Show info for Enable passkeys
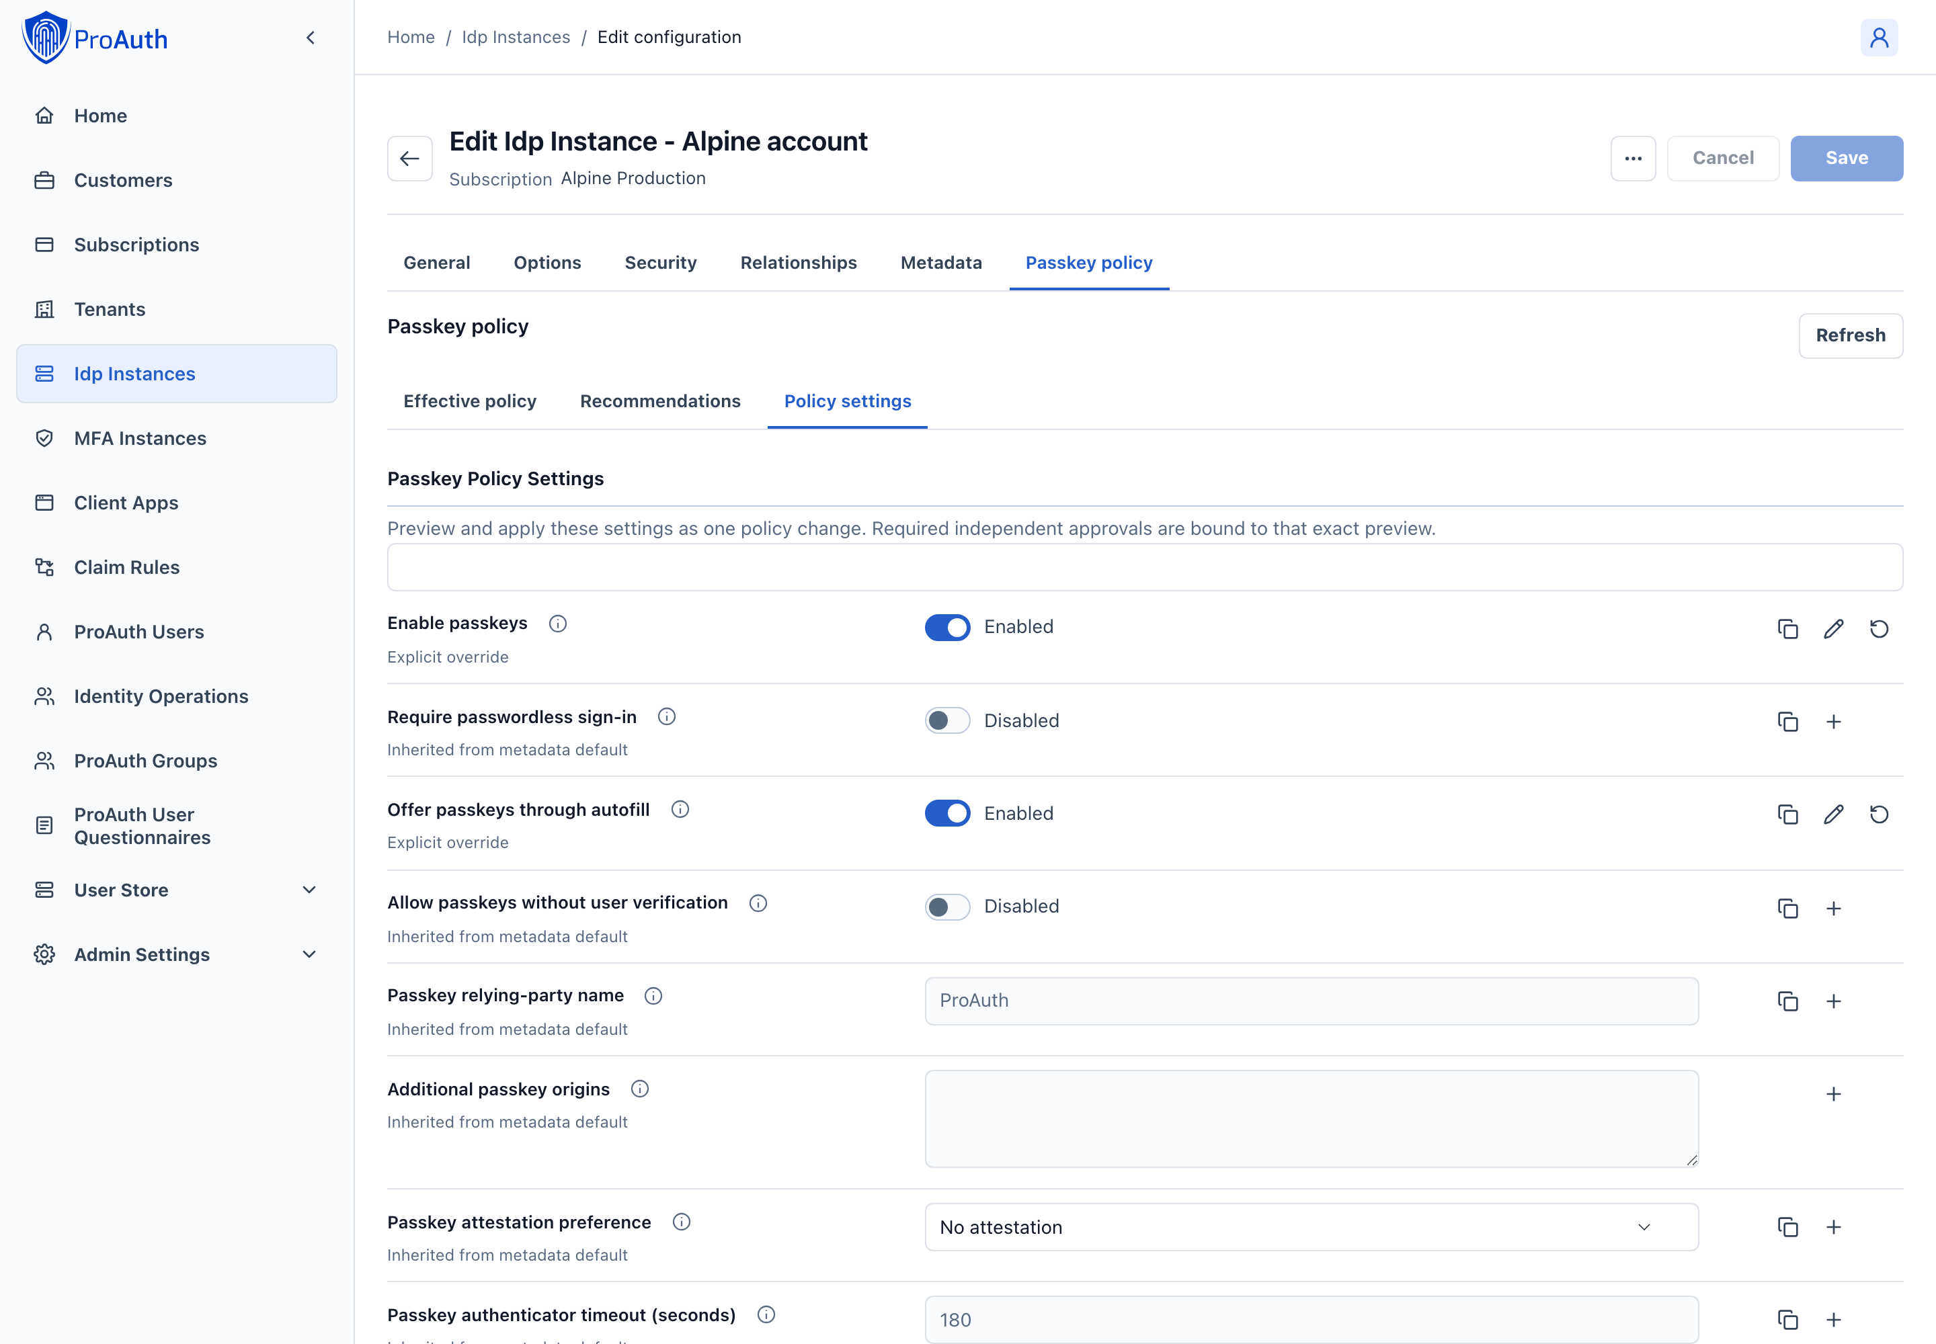1936x1344 pixels. [x=558, y=624]
